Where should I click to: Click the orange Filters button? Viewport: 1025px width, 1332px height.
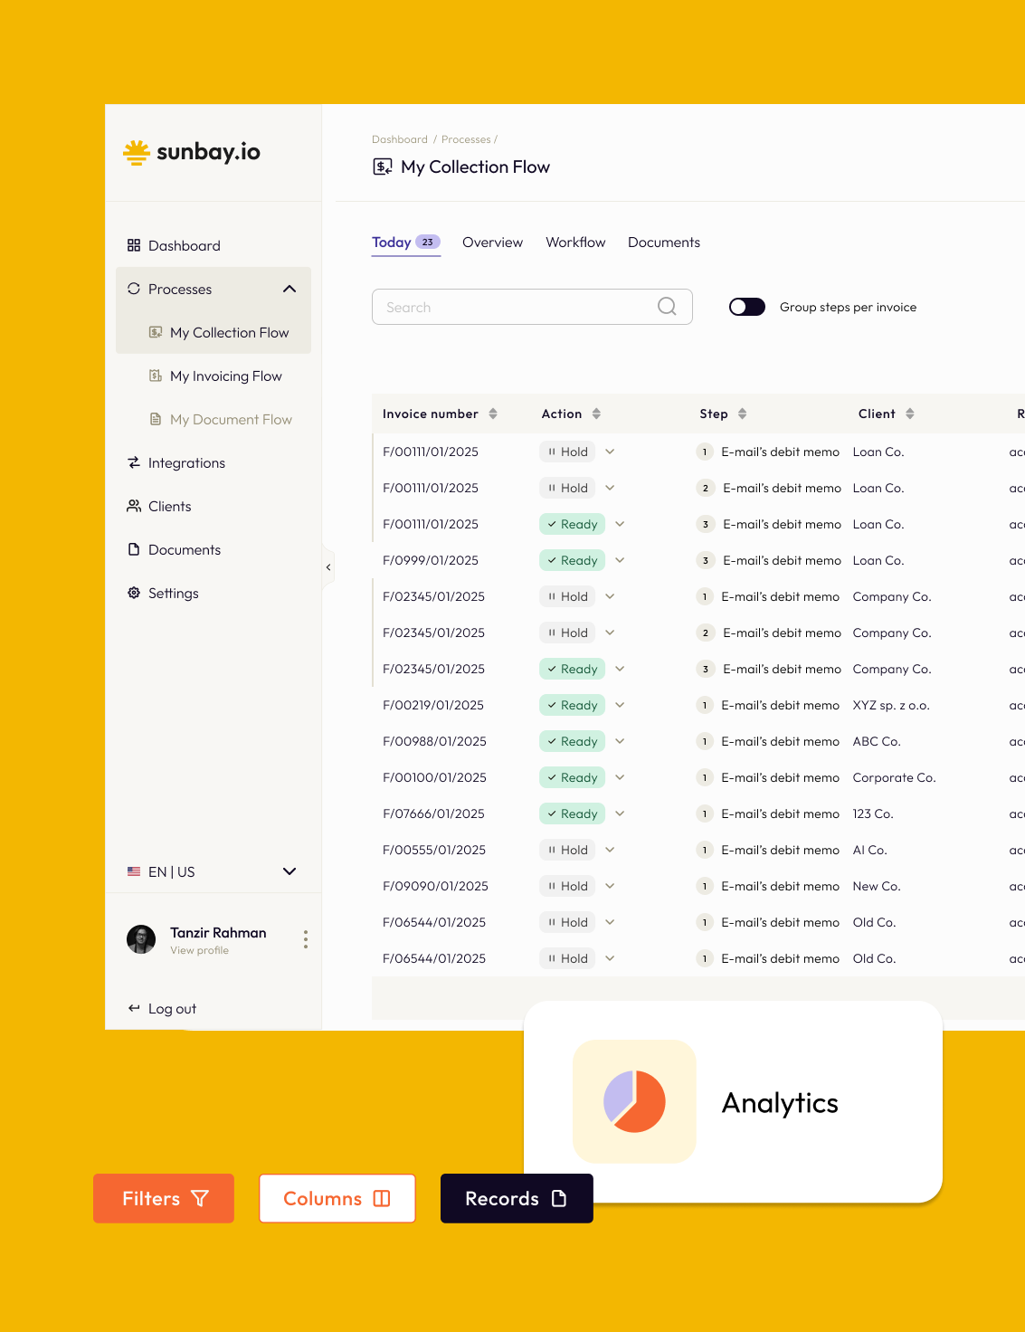point(164,1198)
